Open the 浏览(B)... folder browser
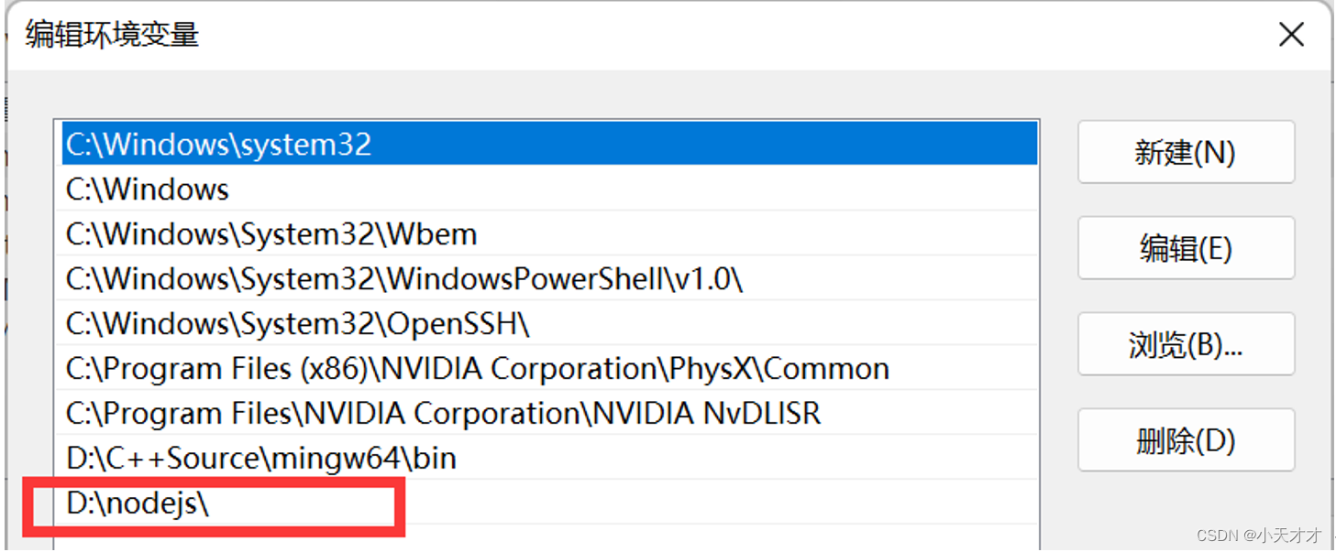 pos(1185,344)
